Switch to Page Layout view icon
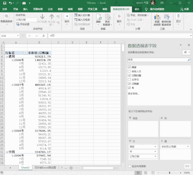 point(145,173)
